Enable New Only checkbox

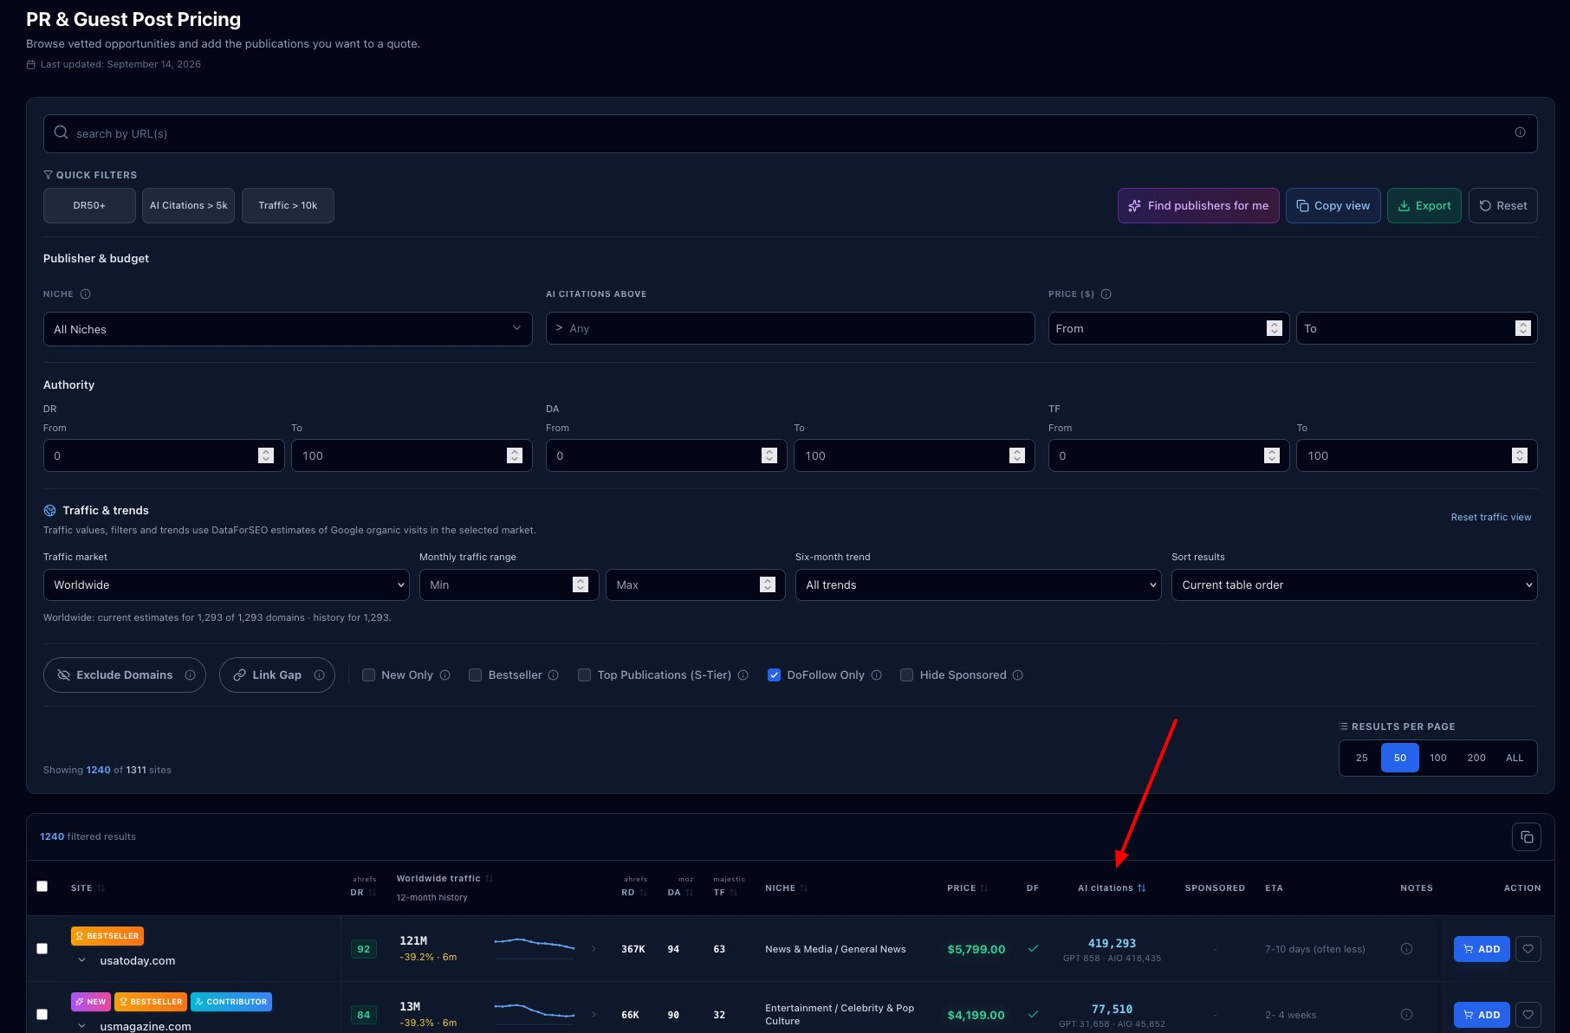[x=368, y=675]
